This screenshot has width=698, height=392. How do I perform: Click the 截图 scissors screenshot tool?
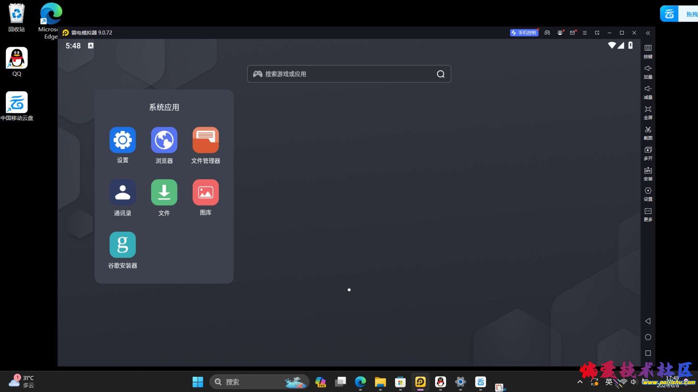[x=648, y=132]
